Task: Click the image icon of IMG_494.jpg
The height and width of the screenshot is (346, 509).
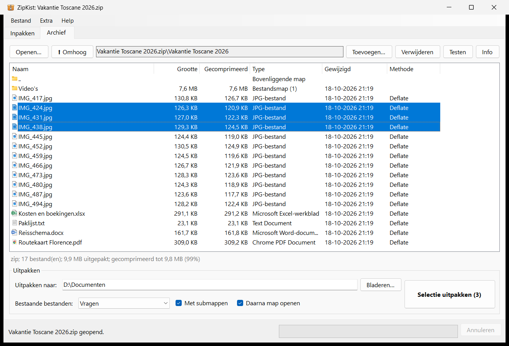Action: 15,204
